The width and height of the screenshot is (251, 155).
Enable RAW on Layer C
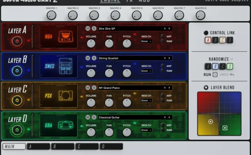tap(163, 100)
